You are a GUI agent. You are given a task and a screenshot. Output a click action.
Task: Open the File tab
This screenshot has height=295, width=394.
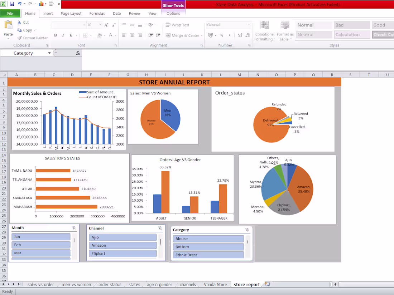click(10, 13)
